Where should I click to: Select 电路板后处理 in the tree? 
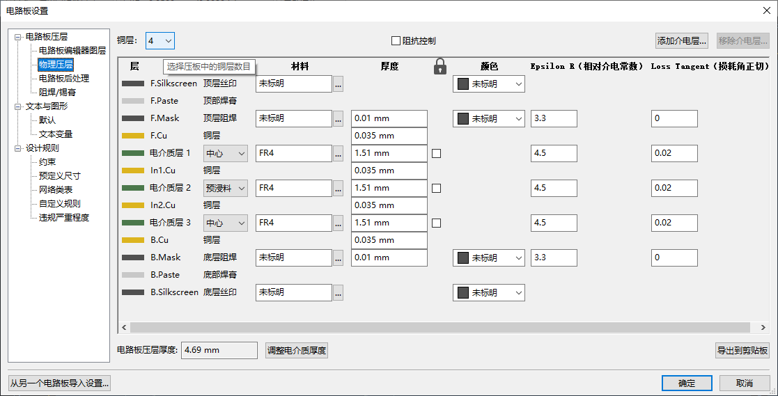(x=64, y=79)
